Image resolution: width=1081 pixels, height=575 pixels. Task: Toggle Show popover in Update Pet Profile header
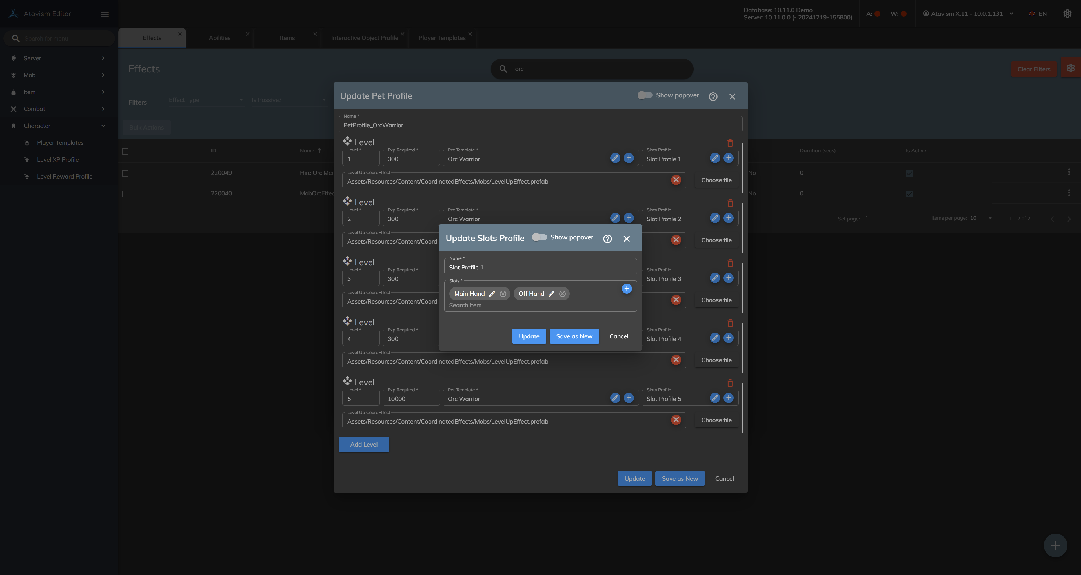point(645,95)
